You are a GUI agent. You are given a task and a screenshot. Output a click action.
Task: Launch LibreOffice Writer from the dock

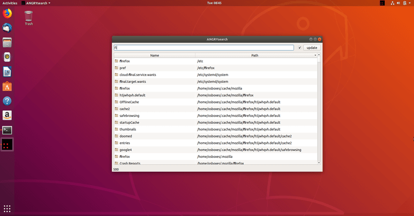(x=7, y=72)
